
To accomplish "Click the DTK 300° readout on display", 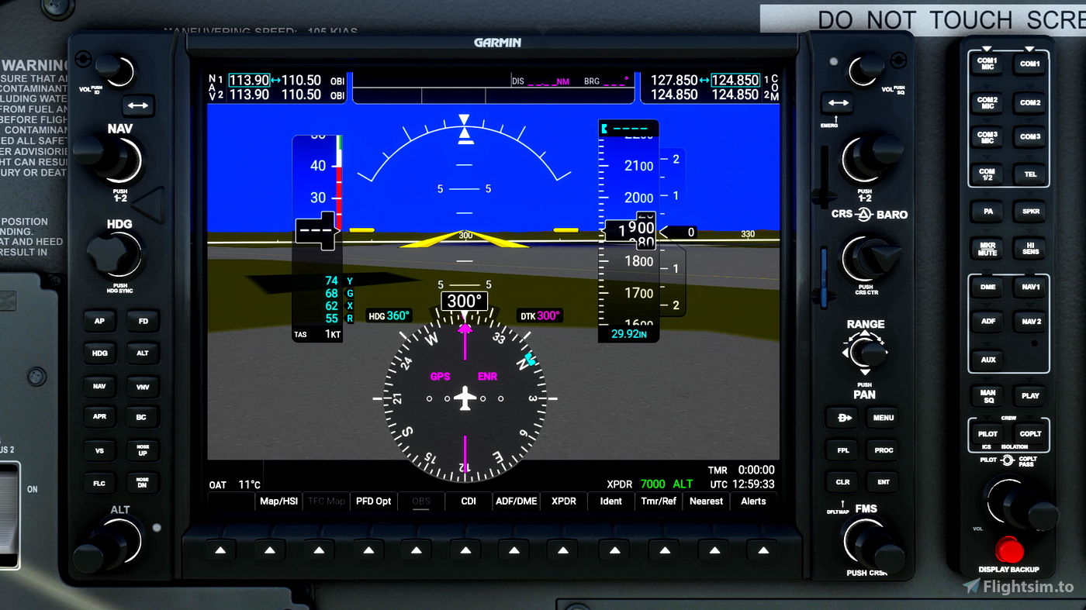I will pyautogui.click(x=540, y=316).
